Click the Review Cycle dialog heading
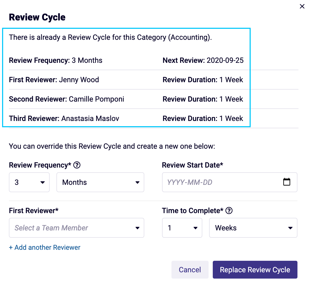The height and width of the screenshot is (288, 310). (37, 17)
